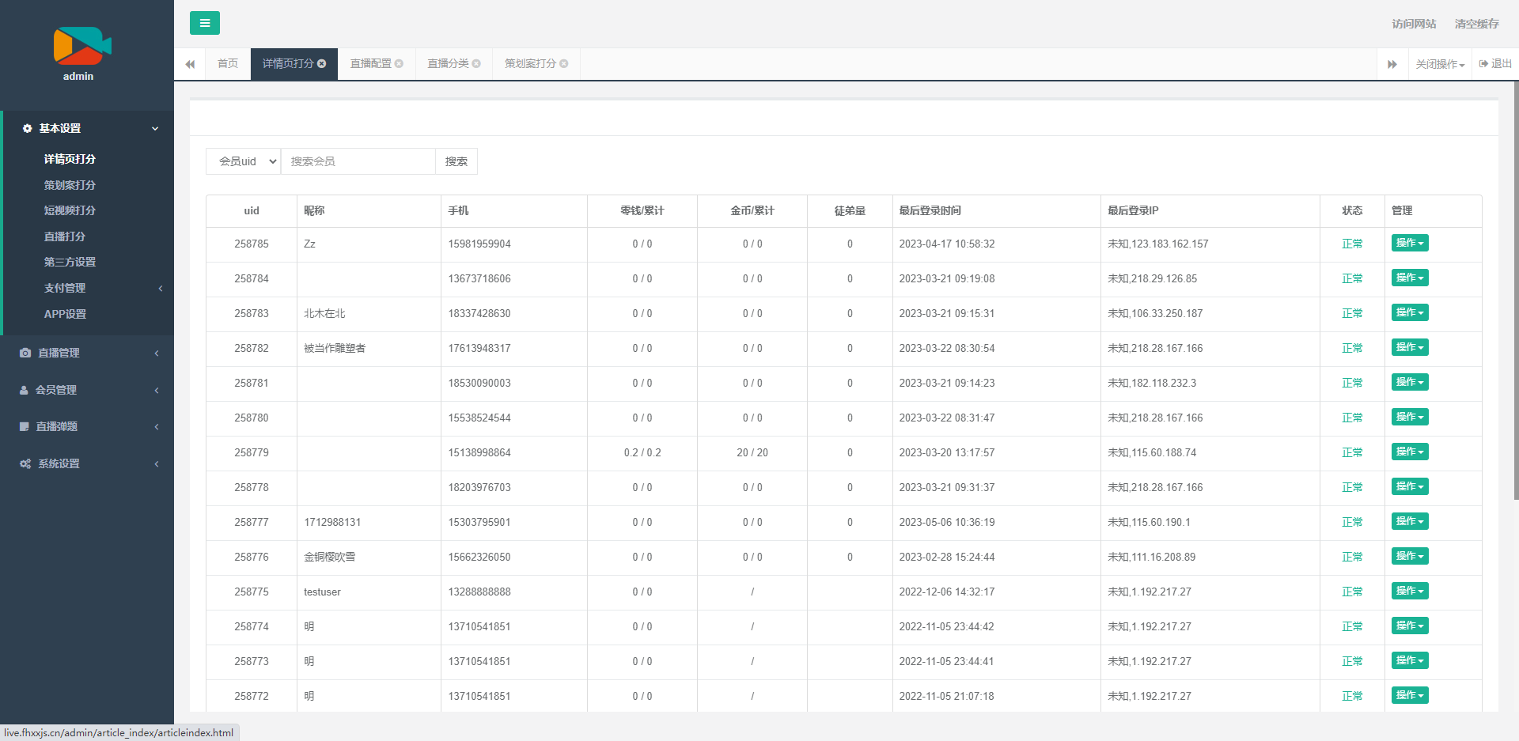
Task: Expand the 直播管理 menu arrow
Action: (x=157, y=353)
